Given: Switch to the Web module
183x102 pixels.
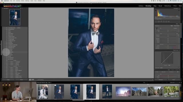Looking at the screenshot, I should pos(180,6).
